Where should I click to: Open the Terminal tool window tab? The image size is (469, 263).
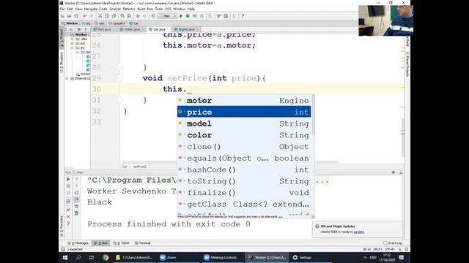[x=143, y=243]
